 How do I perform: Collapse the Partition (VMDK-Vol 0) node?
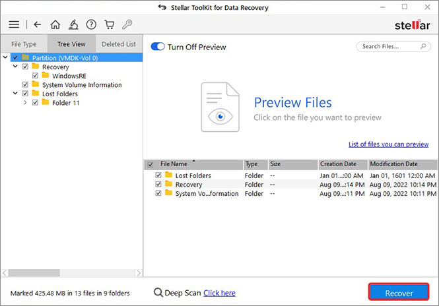[x=5, y=57]
